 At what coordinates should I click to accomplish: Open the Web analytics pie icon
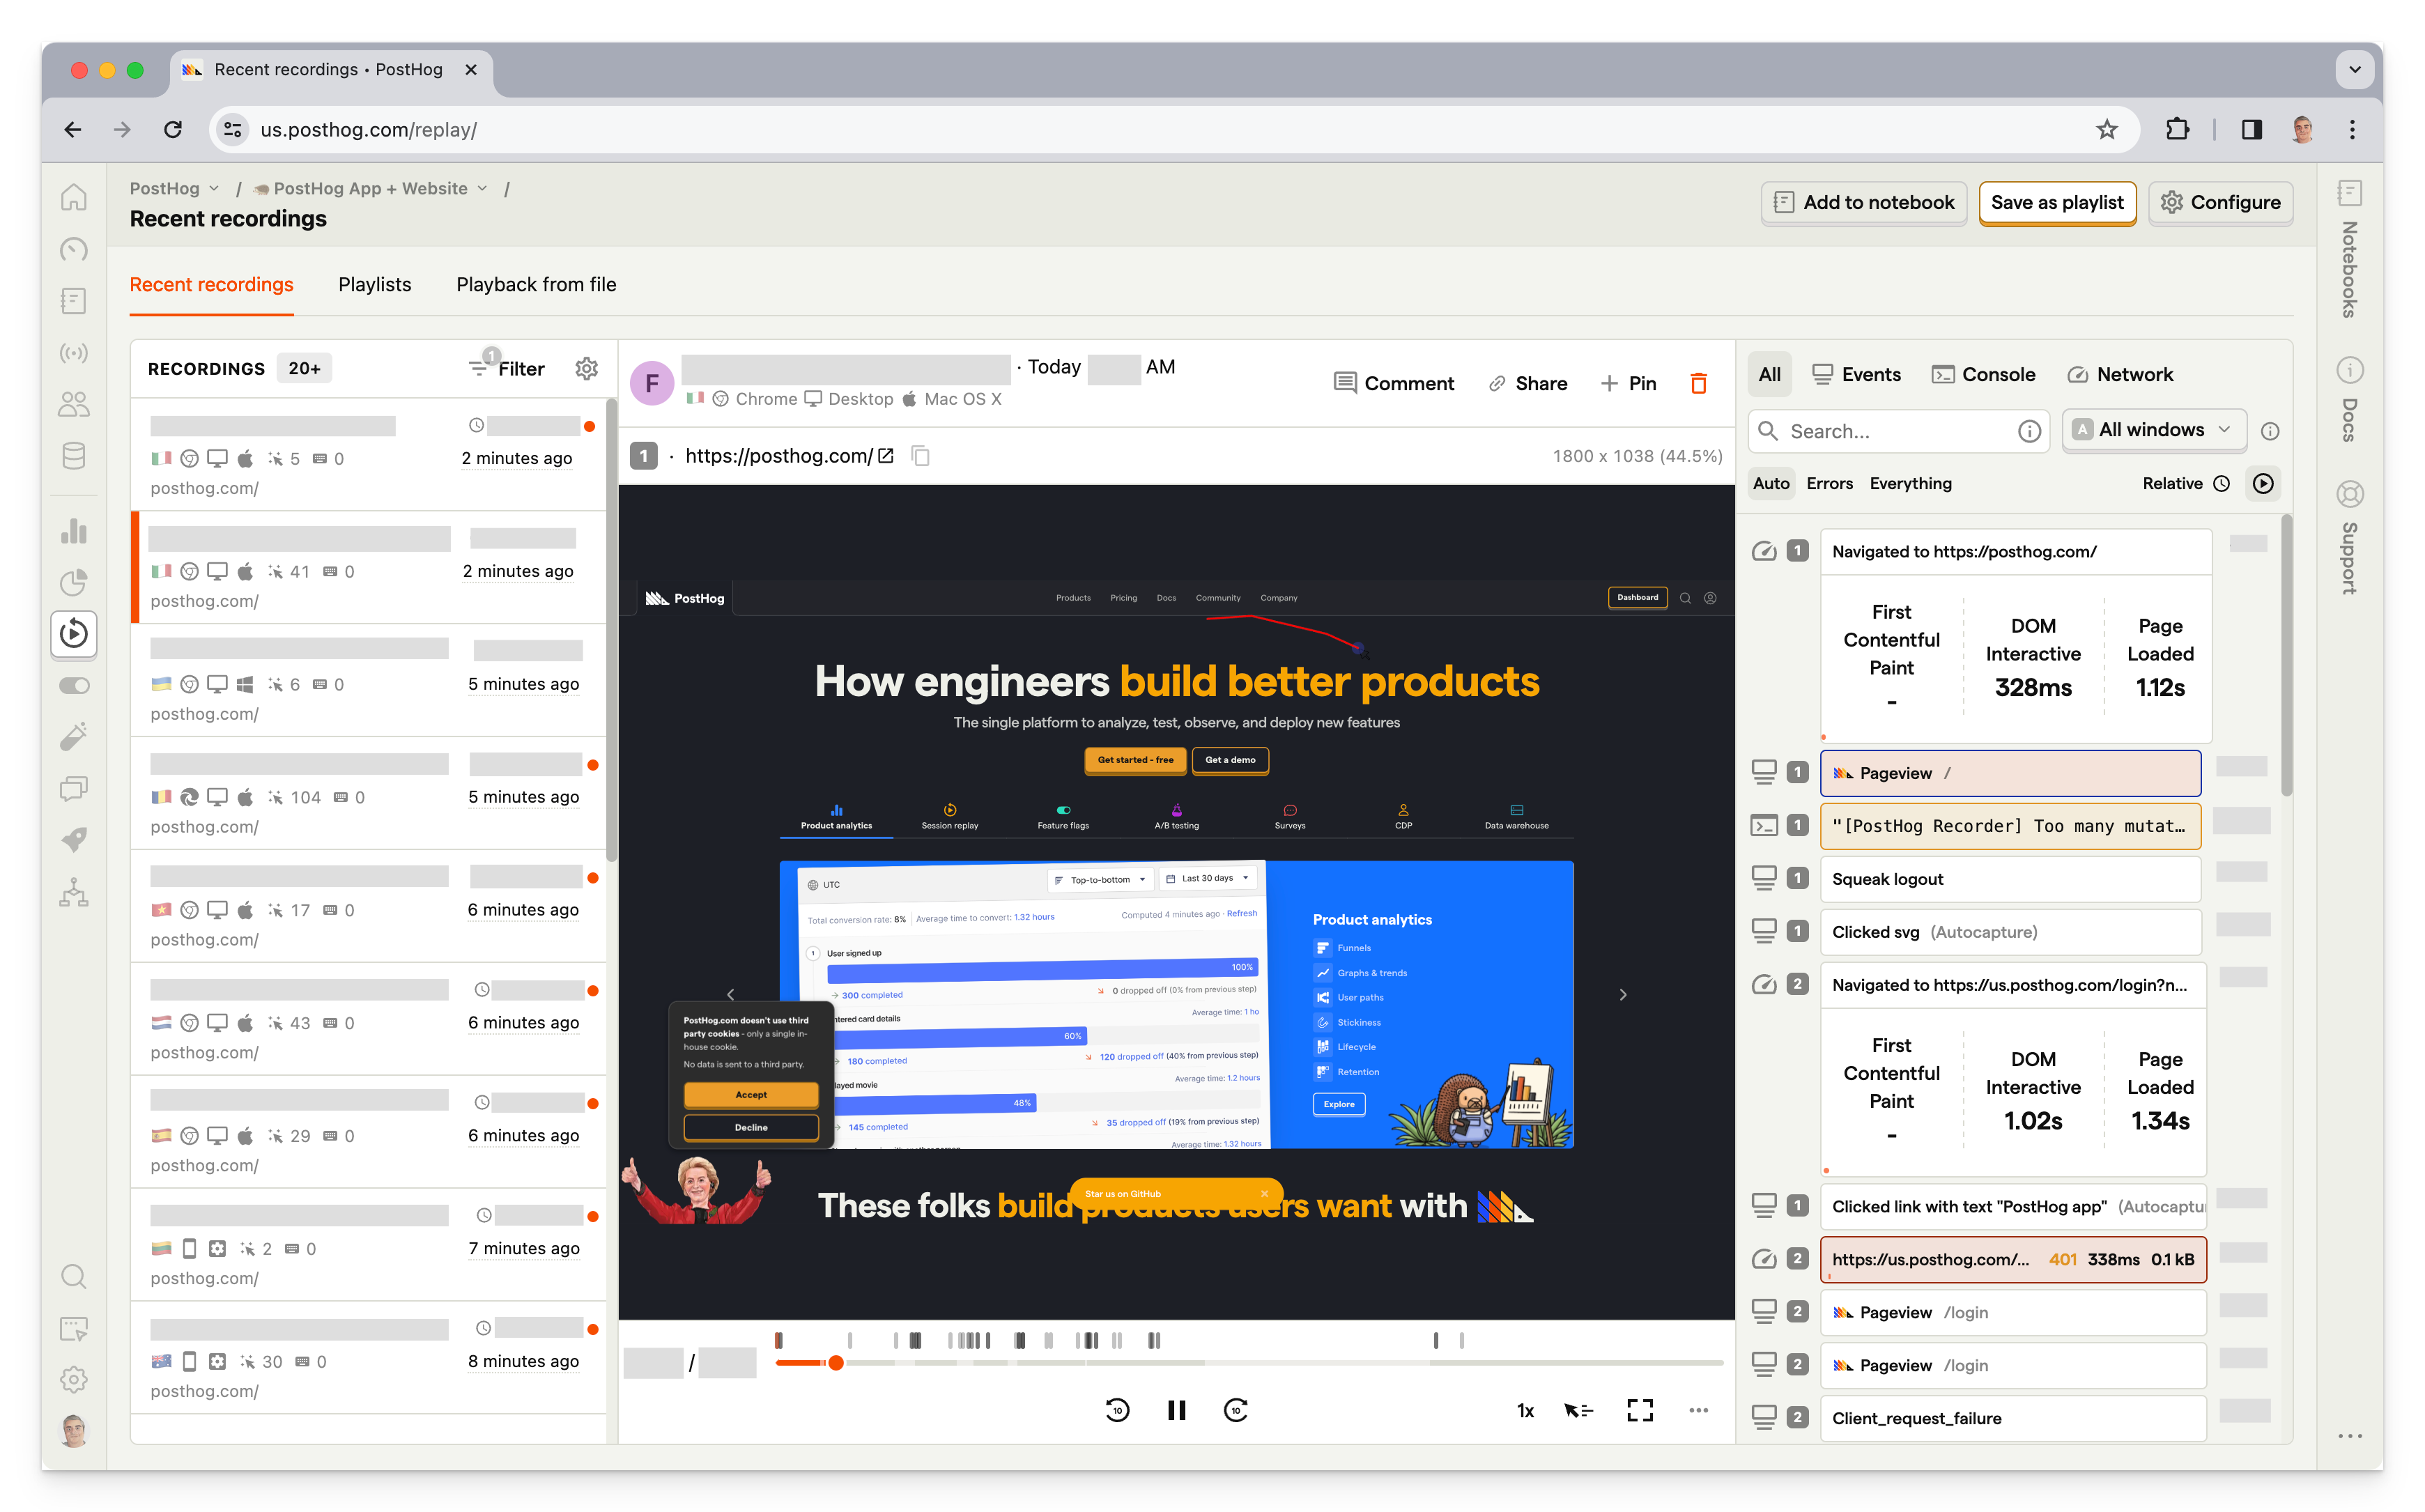[74, 582]
